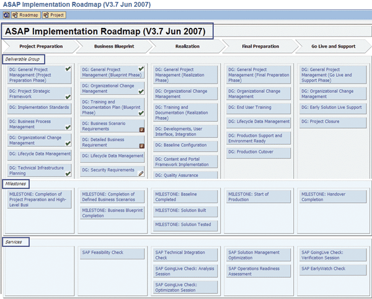Open DG: Production Cutover

[x=259, y=154]
